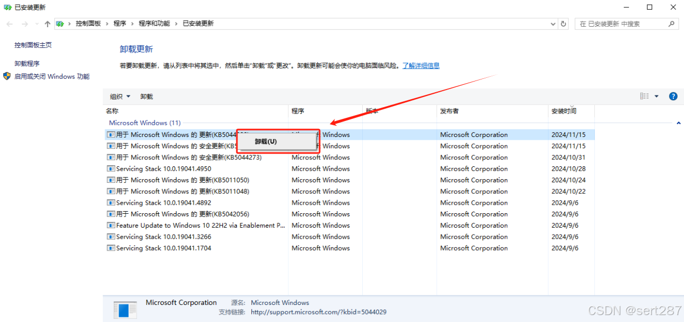The image size is (684, 322).
Task: Choose 卸载(U) in the context menu
Action: click(x=277, y=141)
